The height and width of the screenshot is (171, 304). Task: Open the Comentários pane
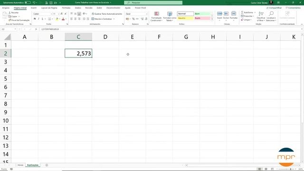click(293, 8)
